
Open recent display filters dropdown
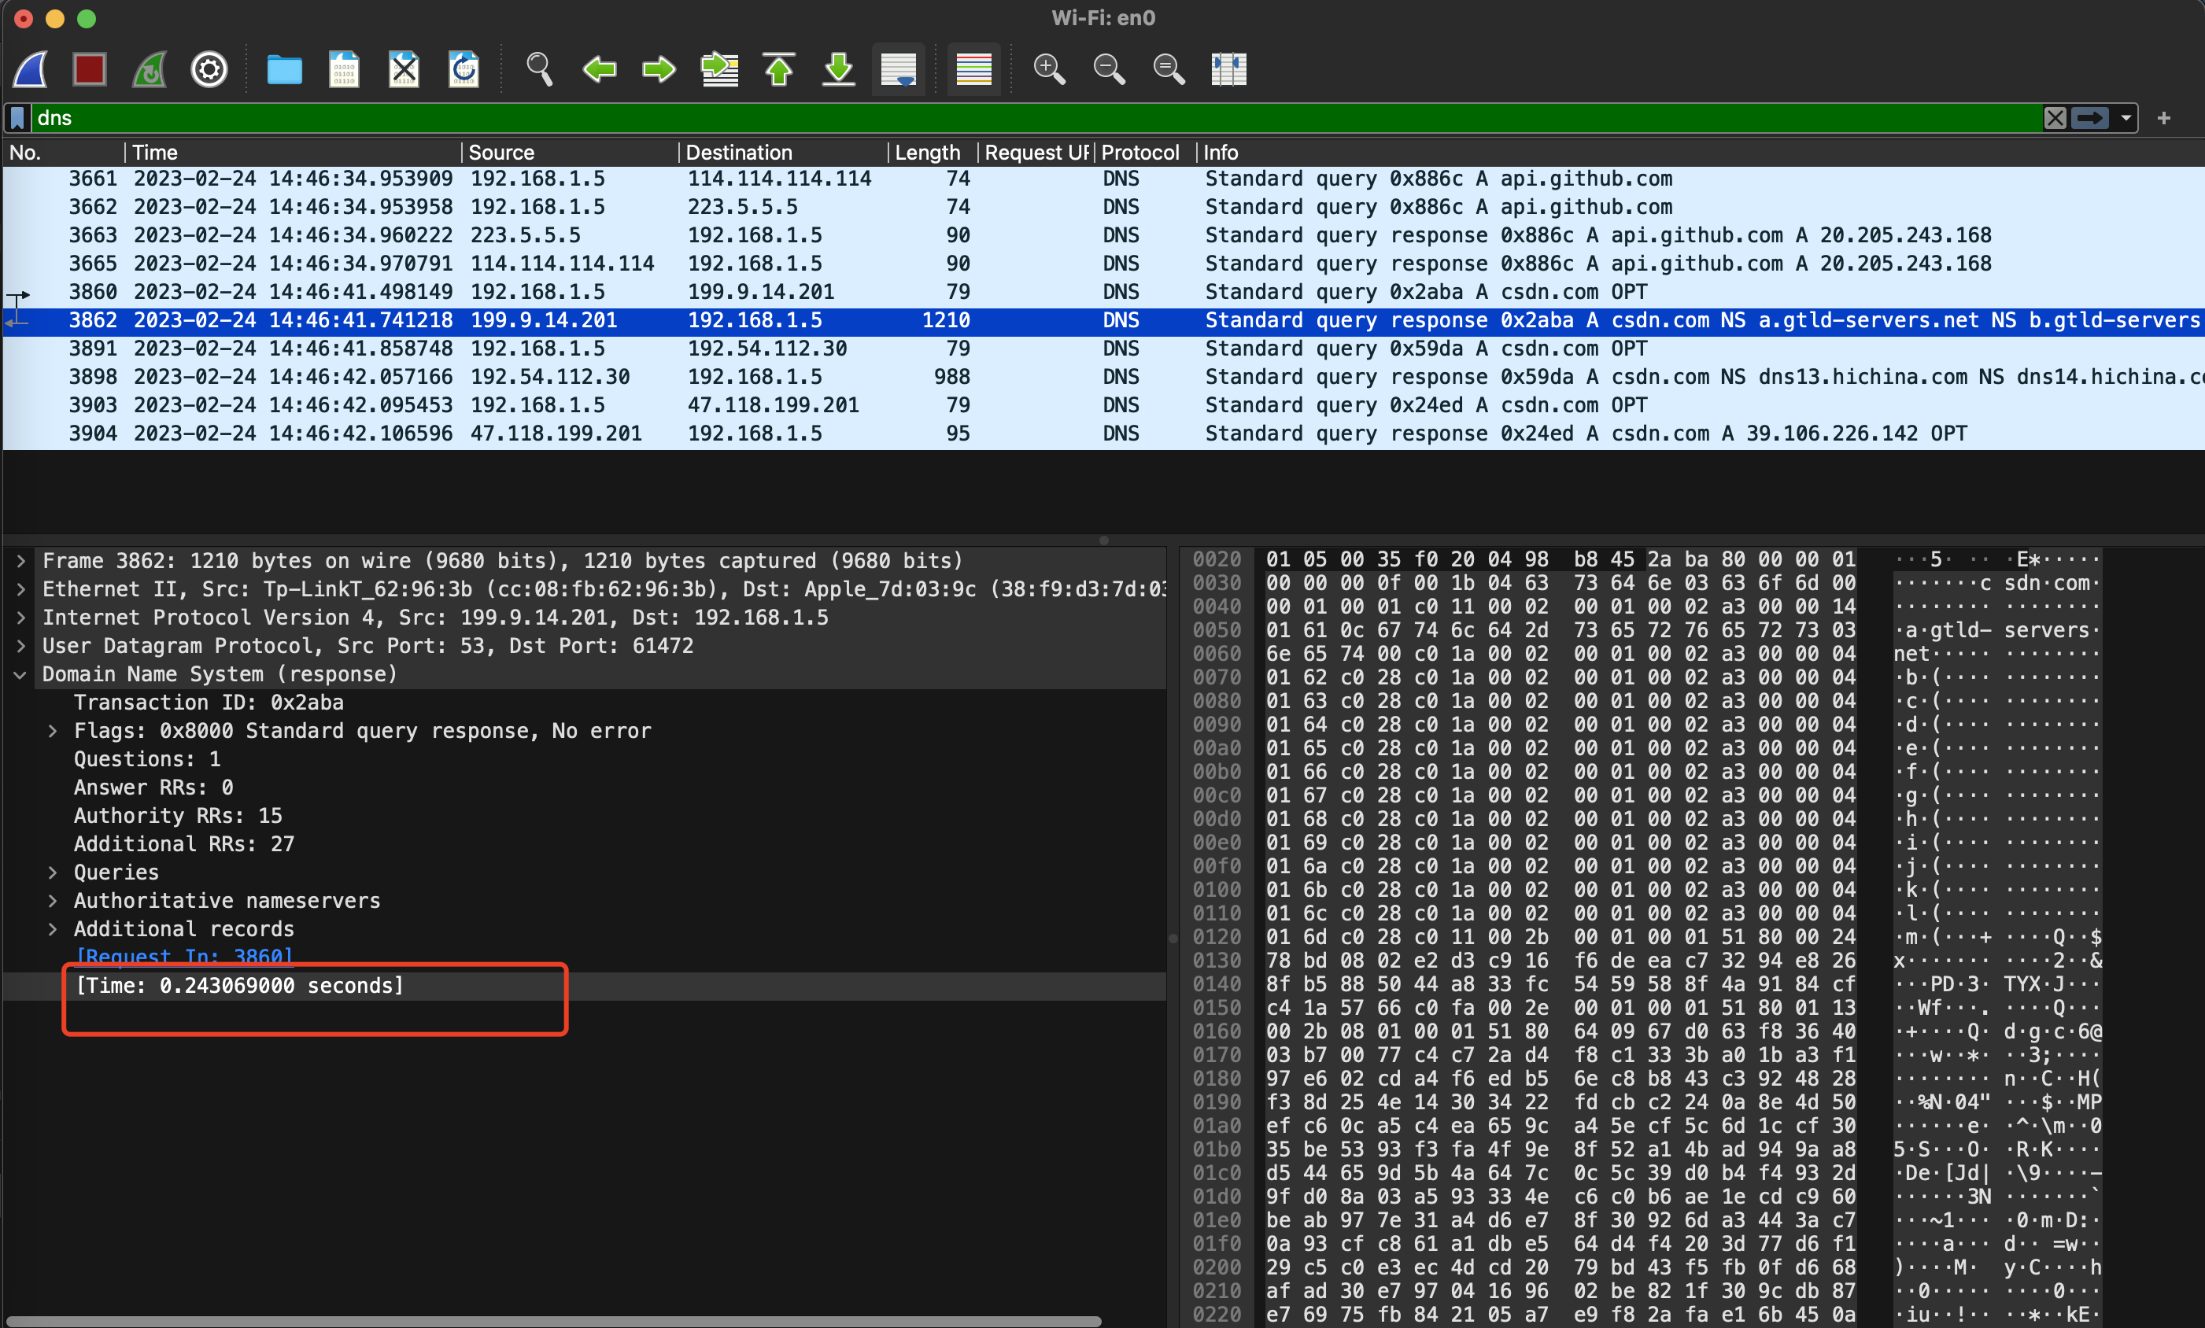click(x=2126, y=118)
